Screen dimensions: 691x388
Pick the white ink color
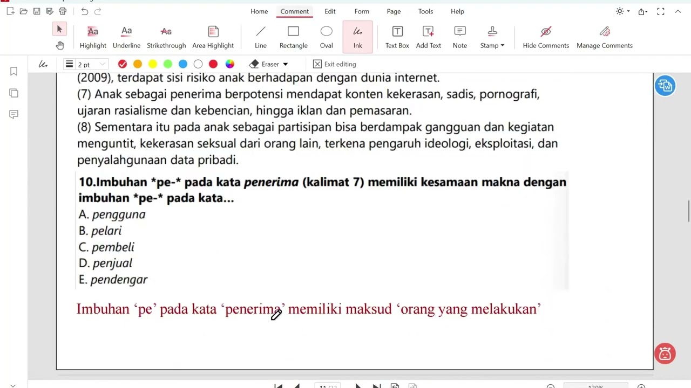point(198,64)
